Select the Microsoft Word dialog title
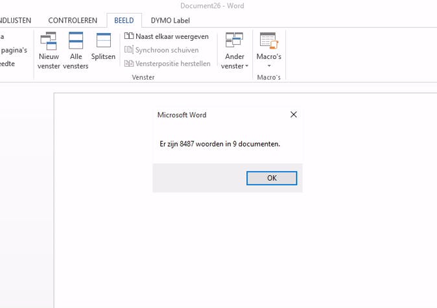This screenshot has width=437, height=308. (x=182, y=115)
